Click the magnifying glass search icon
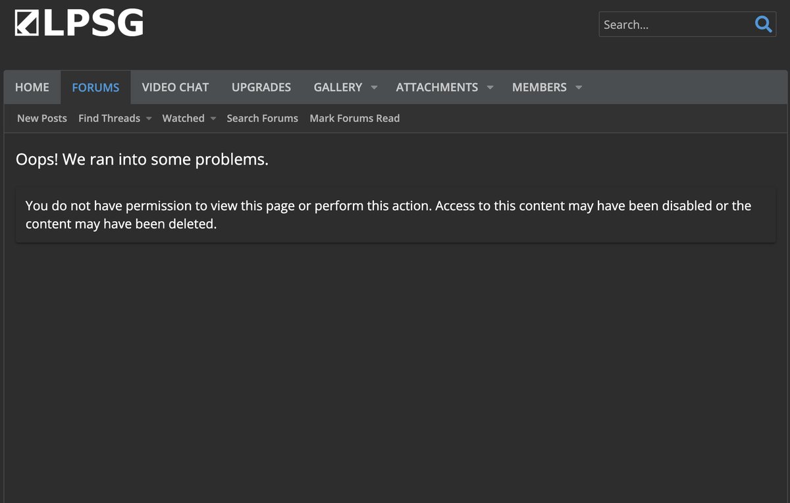 (x=763, y=24)
